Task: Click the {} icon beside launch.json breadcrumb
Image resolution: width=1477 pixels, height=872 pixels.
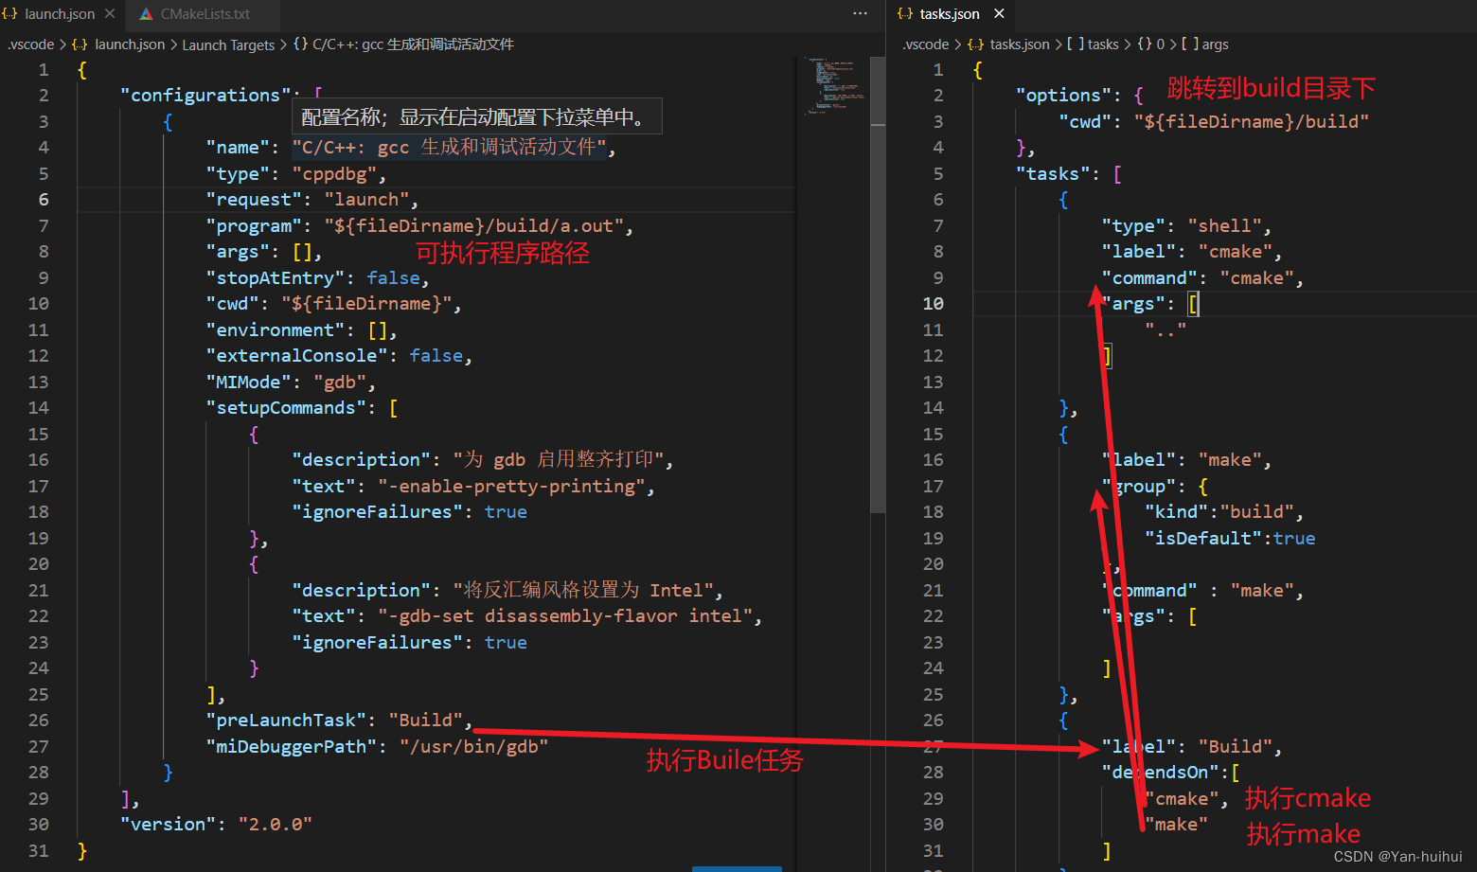Action: [x=80, y=44]
